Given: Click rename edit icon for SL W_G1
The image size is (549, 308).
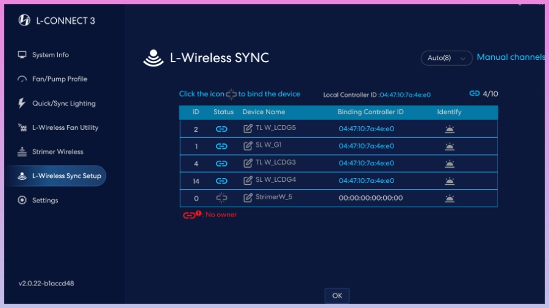Looking at the screenshot, I should pyautogui.click(x=248, y=146).
